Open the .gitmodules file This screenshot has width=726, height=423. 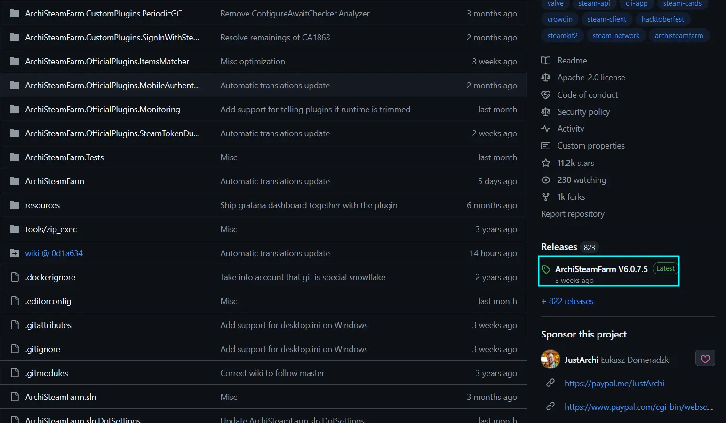pos(47,373)
